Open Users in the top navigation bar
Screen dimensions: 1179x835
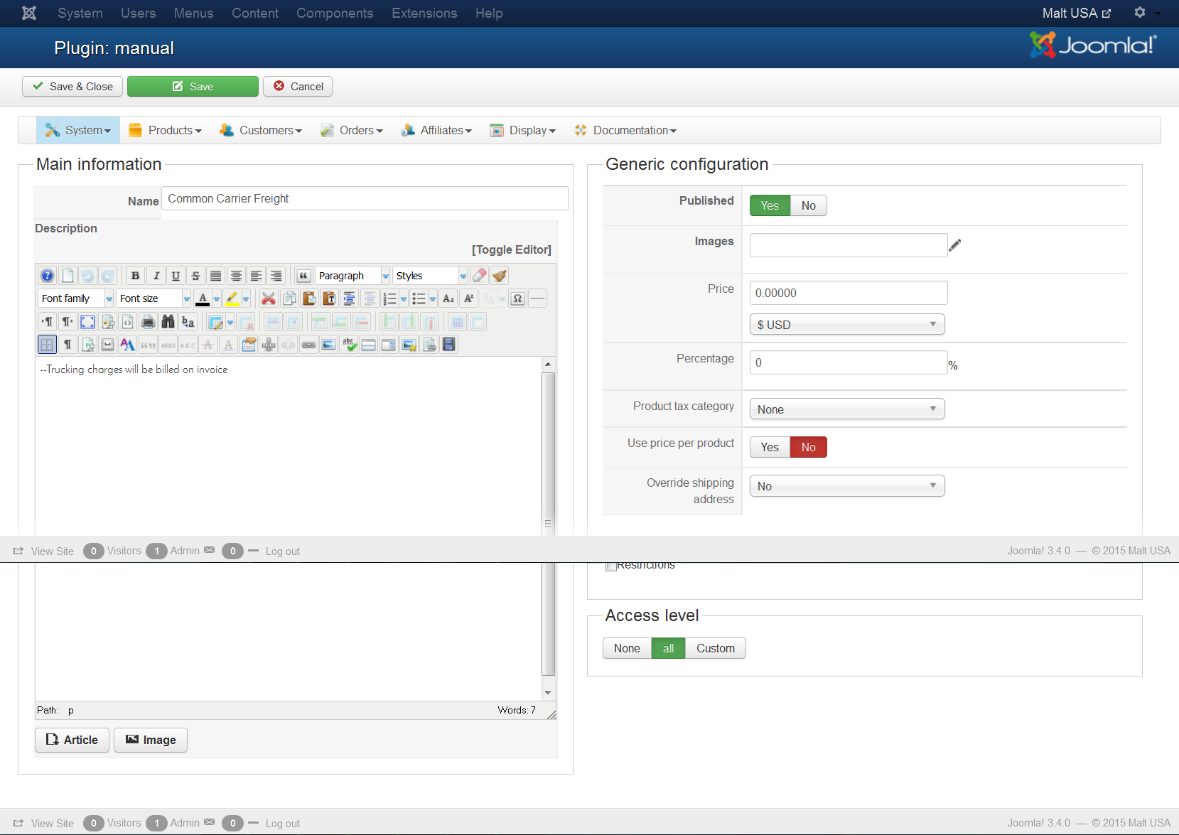139,14
